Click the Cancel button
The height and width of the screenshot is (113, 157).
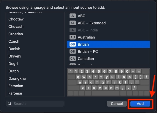pyautogui.click(x=117, y=103)
